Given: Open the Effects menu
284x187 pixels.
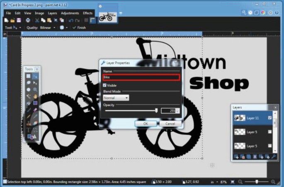Looking at the screenshot, I should click(x=88, y=13).
